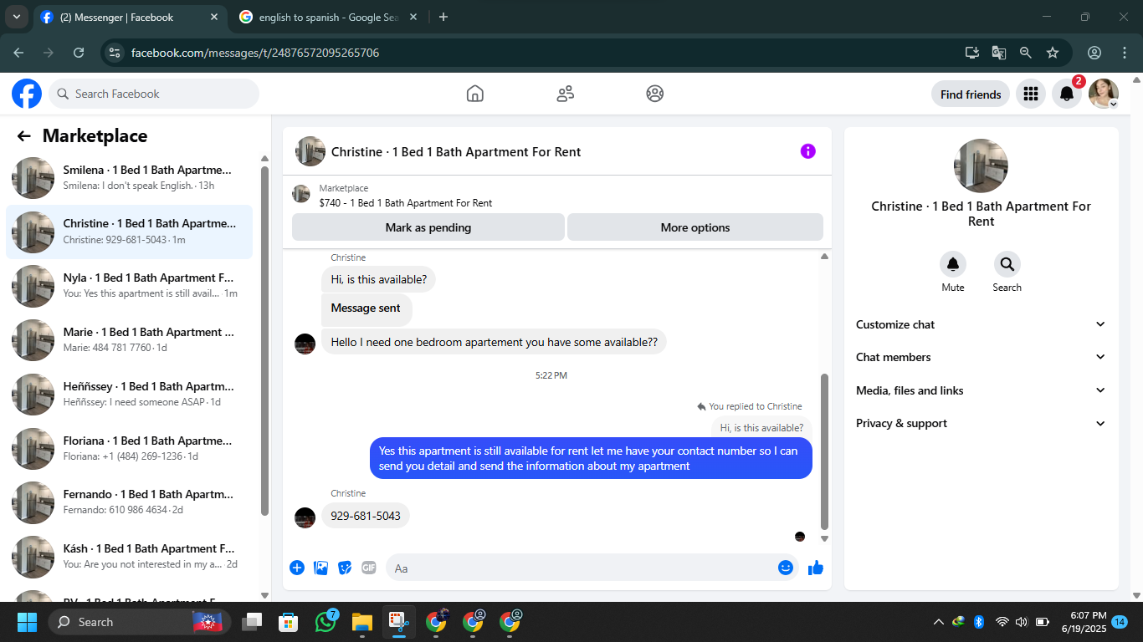Viewport: 1143px width, 642px height.
Task: Open Kásh conversation in Marketplace list
Action: (130, 557)
